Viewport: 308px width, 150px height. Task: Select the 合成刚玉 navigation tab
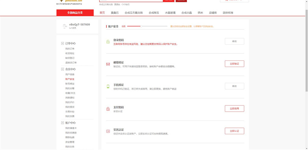click(154, 13)
